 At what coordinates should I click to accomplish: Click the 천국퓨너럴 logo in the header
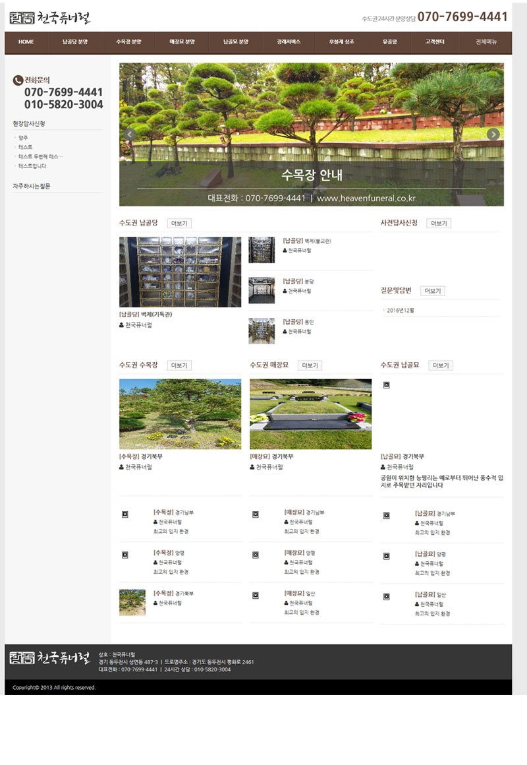coord(50,18)
